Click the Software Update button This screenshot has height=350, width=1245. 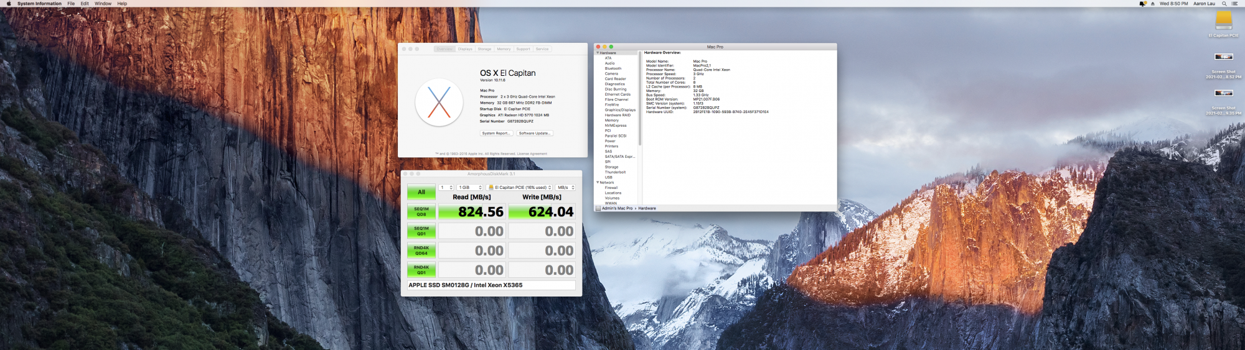tap(534, 133)
